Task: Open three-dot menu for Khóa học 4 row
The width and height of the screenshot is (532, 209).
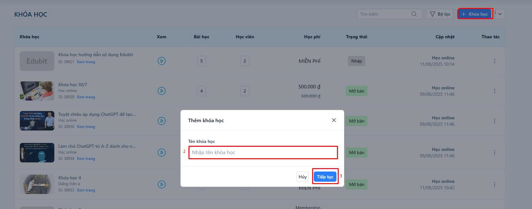Action: (495, 184)
